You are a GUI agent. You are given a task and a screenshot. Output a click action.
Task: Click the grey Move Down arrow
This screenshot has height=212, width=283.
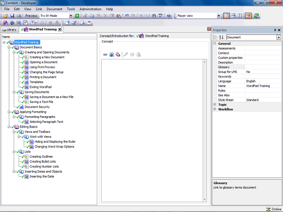point(57,23)
